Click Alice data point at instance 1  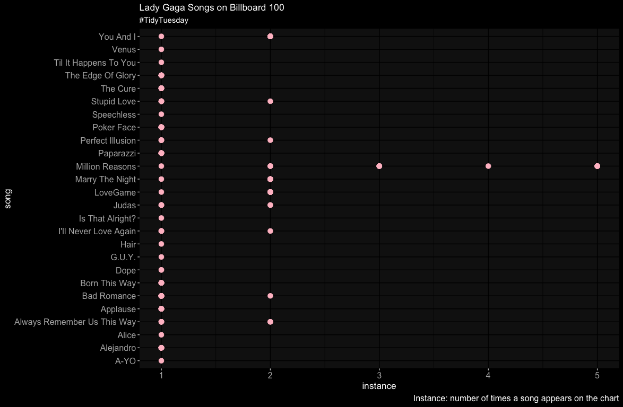(x=161, y=335)
